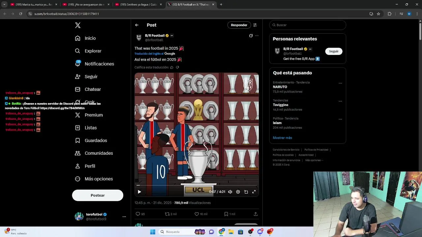422x237 pixels.
Task: Seek on the video progress bar
Action: point(196,185)
